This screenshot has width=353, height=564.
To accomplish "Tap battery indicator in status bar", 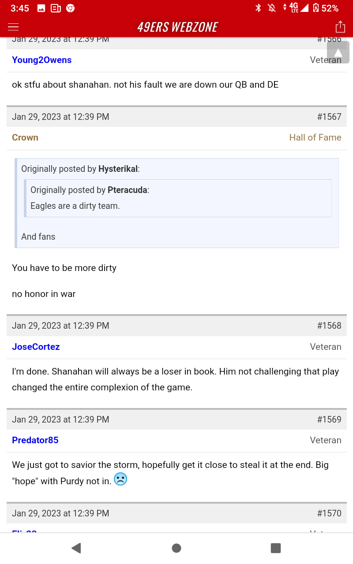I will pos(316,8).
